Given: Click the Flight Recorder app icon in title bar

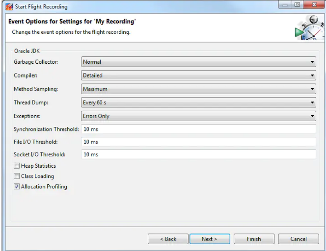Looking at the screenshot, I should click(x=9, y=7).
